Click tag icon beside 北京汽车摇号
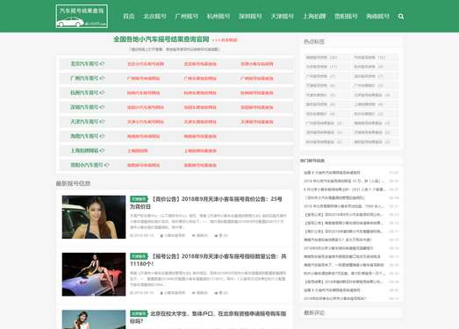The width and height of the screenshot is (459, 329). pos(102,64)
